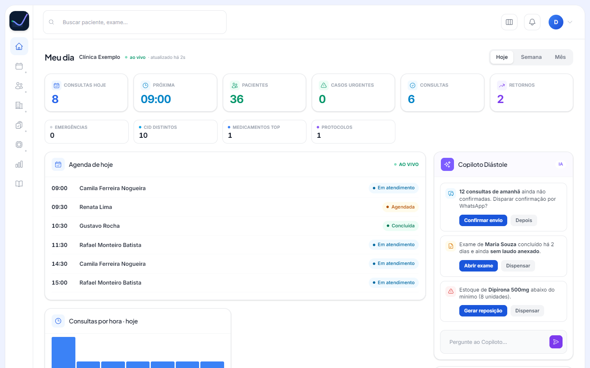
Task: Expand the user menu chevron
Action: 570,22
